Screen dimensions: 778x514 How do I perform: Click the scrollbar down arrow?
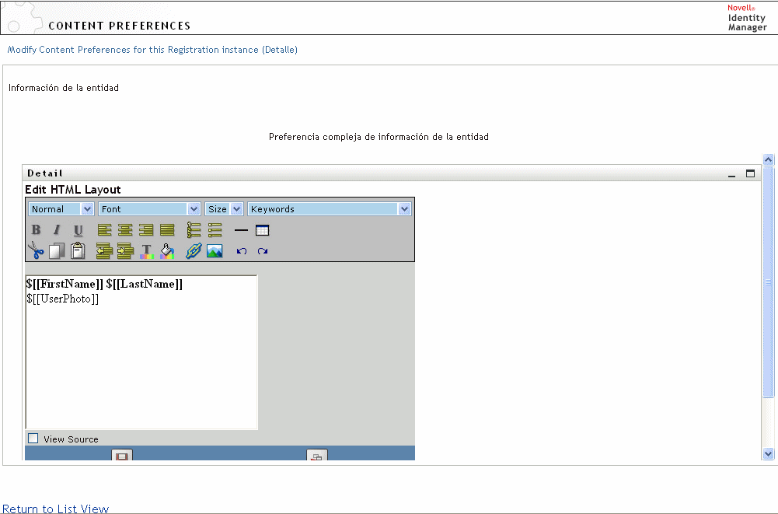(x=768, y=453)
